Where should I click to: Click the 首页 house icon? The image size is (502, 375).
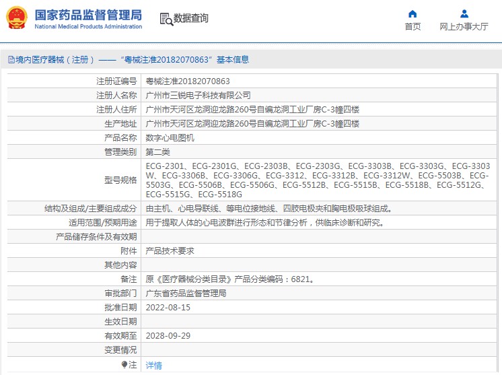click(413, 13)
